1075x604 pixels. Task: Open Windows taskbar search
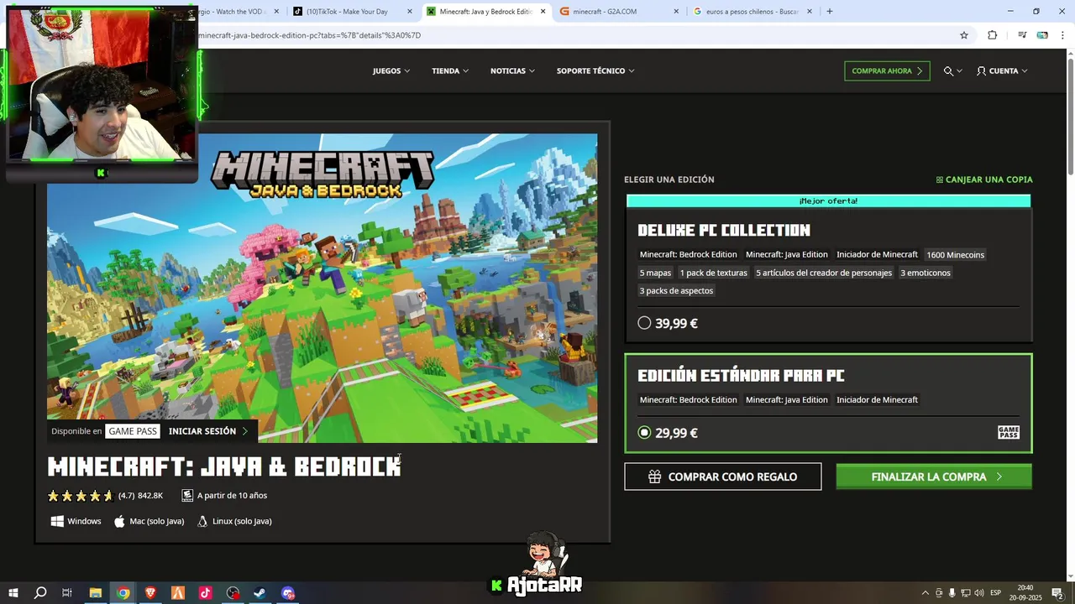[40, 593]
